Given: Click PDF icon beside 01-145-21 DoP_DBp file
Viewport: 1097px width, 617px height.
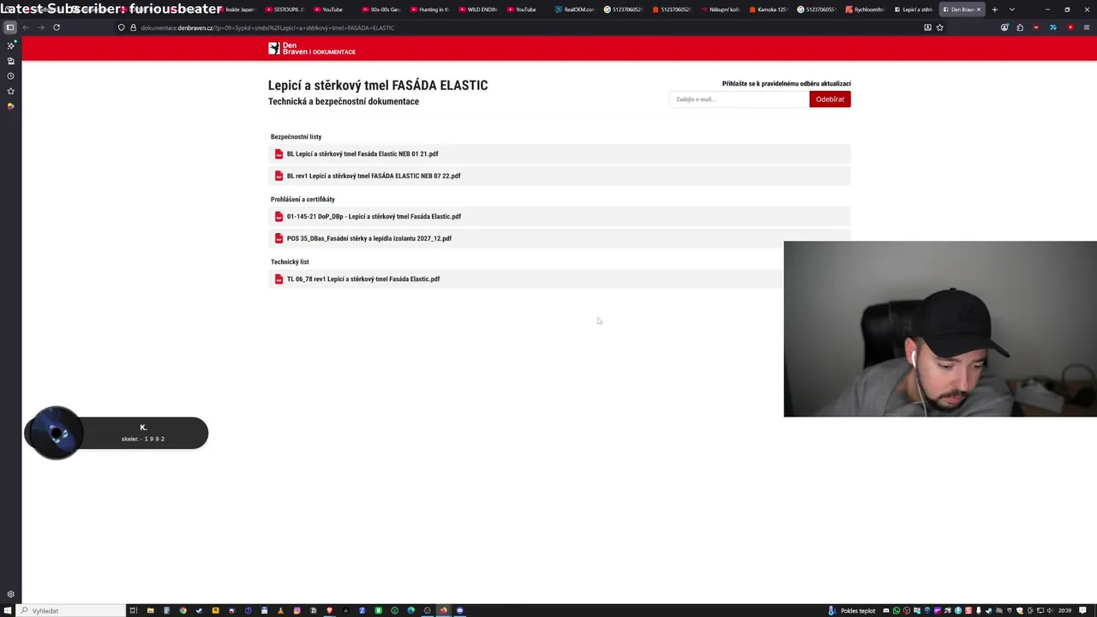Looking at the screenshot, I should coord(279,217).
